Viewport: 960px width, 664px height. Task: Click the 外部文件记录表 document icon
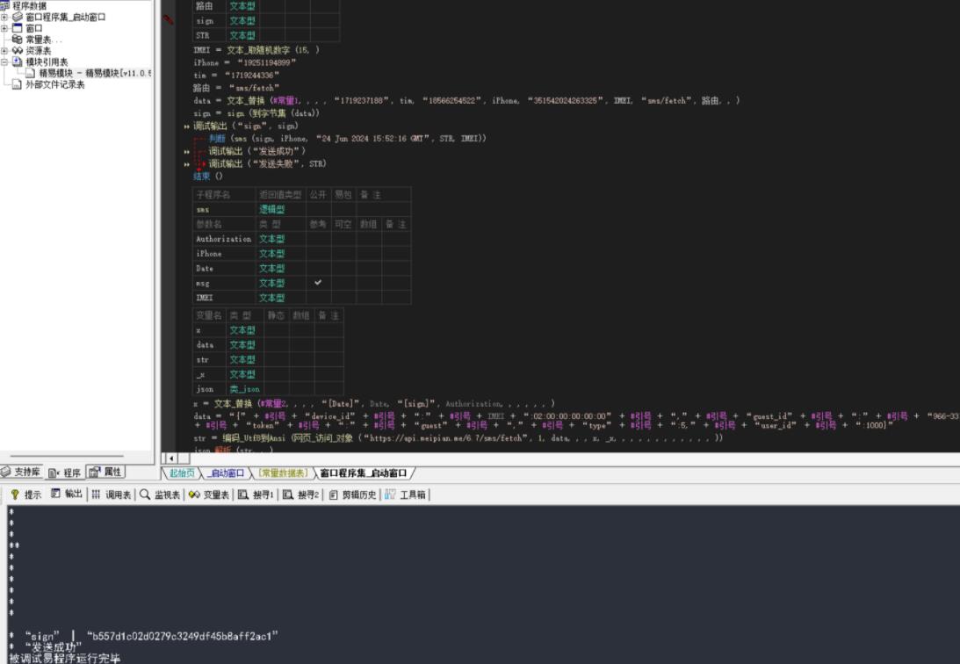pos(18,84)
